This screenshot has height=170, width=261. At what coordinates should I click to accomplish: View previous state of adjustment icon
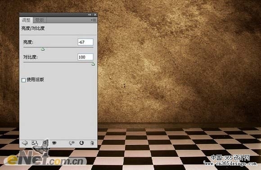point(72,143)
